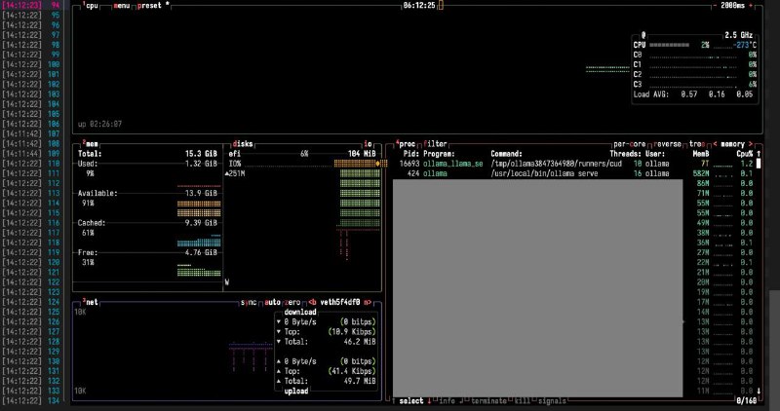Open the btop menu option
The height and width of the screenshot is (411, 780).
click(x=123, y=5)
